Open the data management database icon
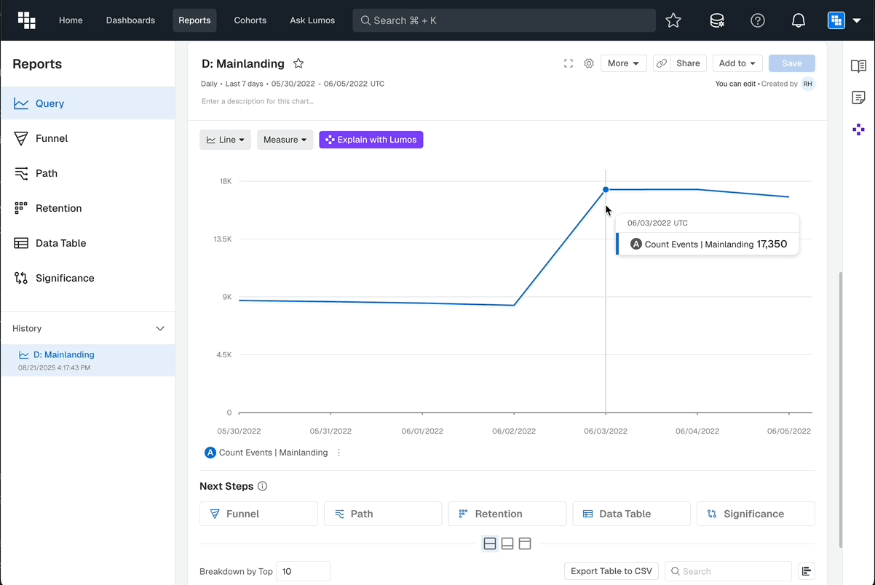875x585 pixels. 717,20
